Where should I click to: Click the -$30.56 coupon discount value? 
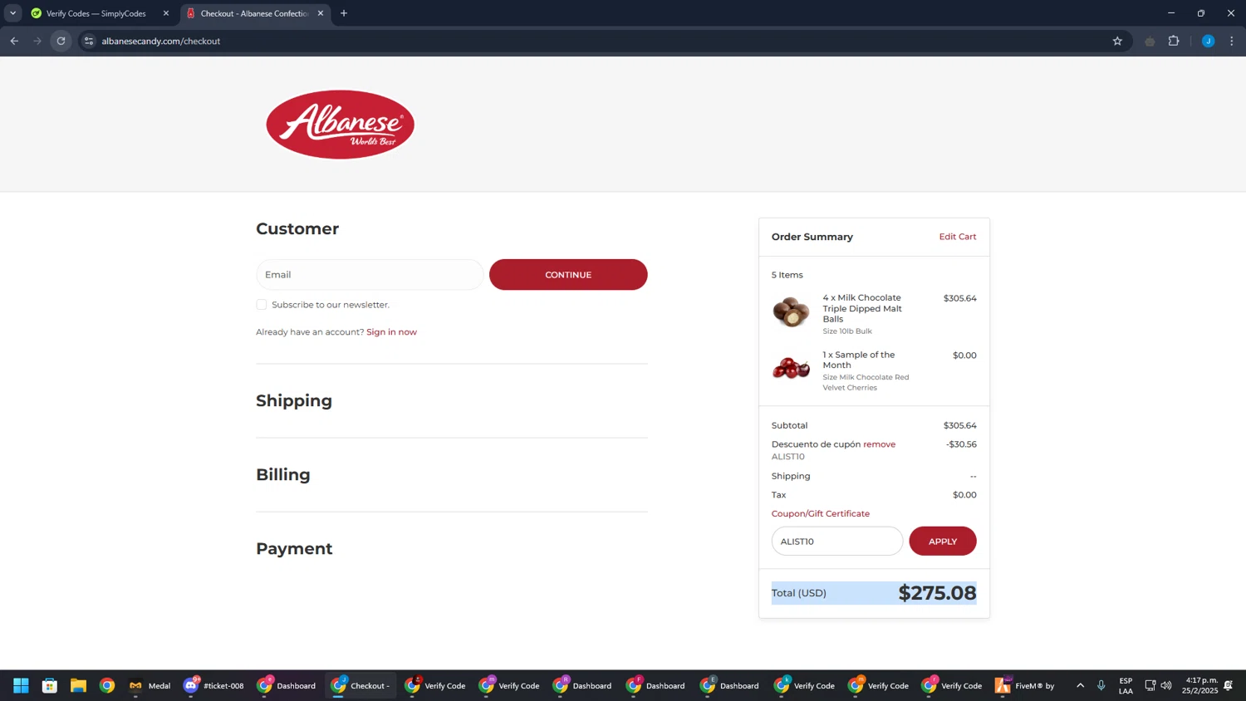coord(961,444)
